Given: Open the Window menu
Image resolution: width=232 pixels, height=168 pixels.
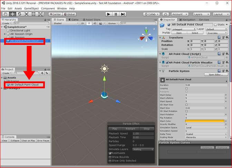Looking at the screenshot, I should (62, 8).
